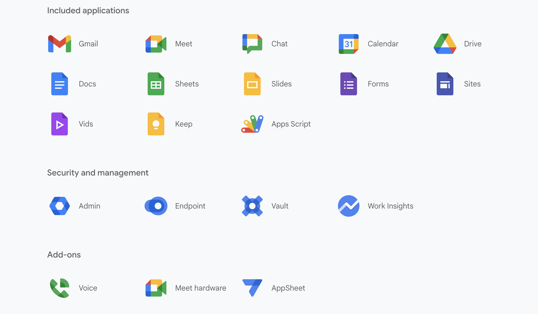
Task: Click the Voice label text
Action: 88,288
